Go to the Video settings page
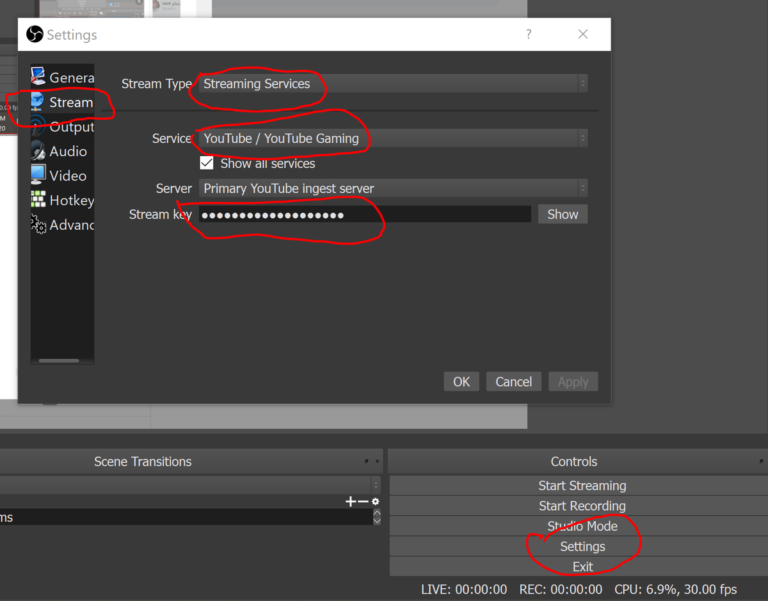Screen dimensions: 768x601 [63, 175]
